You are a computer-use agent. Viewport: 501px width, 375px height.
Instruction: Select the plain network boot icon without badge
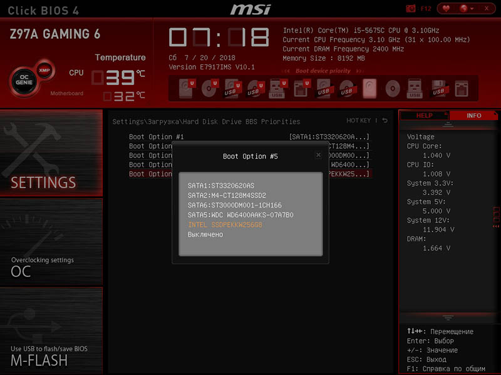pyautogui.click(x=462, y=88)
